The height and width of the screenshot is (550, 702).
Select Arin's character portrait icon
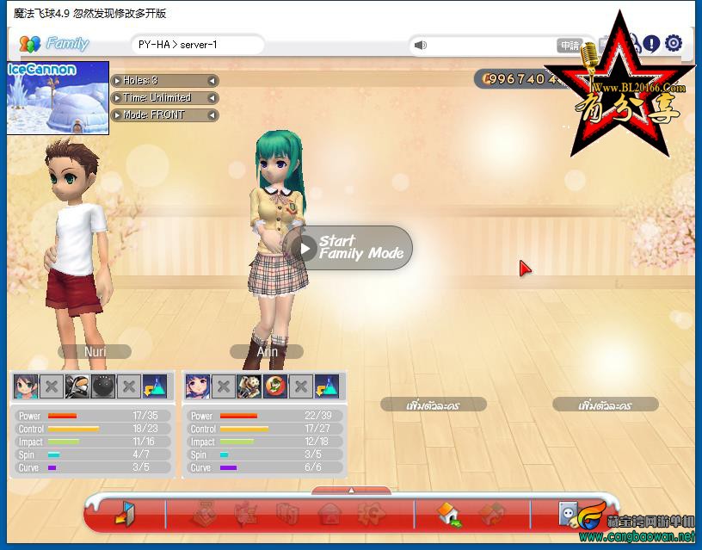198,386
